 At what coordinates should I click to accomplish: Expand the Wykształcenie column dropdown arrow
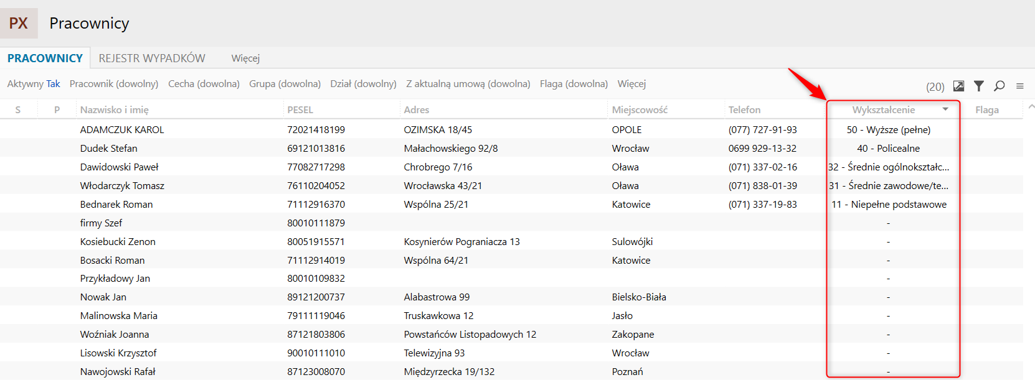(x=945, y=109)
